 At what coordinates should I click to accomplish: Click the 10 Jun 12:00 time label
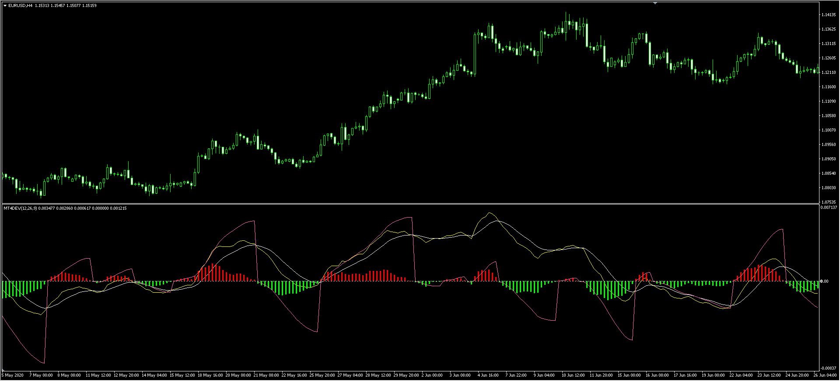pos(574,375)
